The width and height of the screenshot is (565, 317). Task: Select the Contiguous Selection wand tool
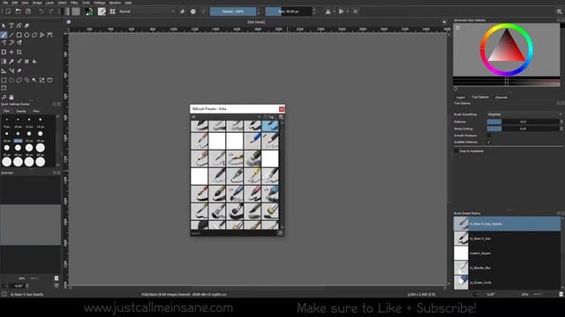[34, 80]
